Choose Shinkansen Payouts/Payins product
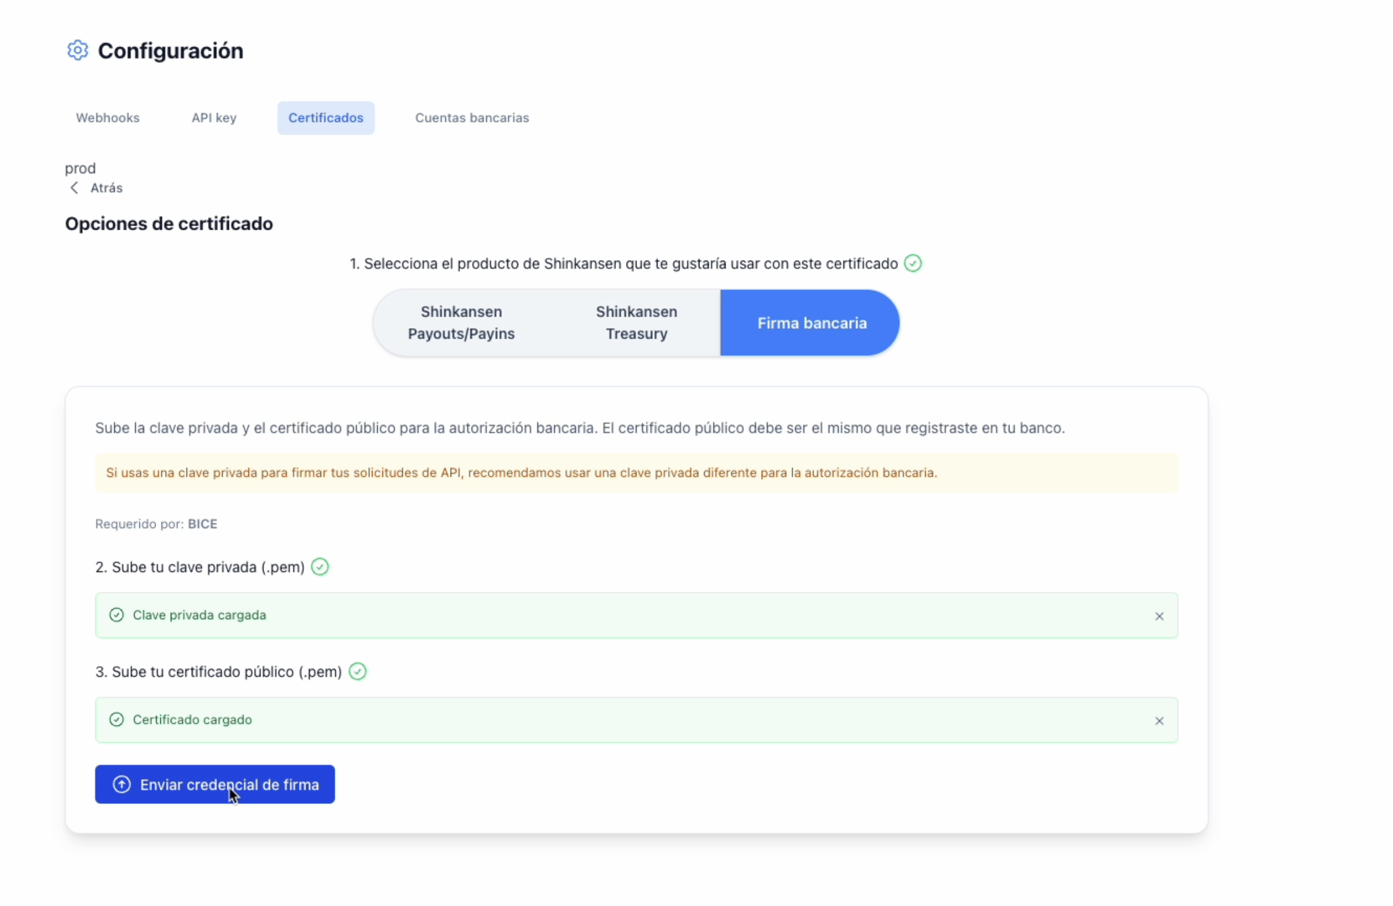 [461, 322]
